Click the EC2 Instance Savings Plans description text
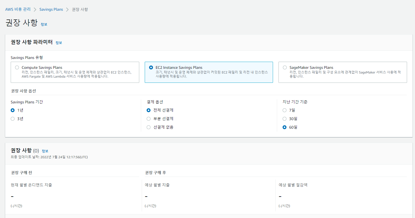The image size is (415, 218). click(x=212, y=74)
